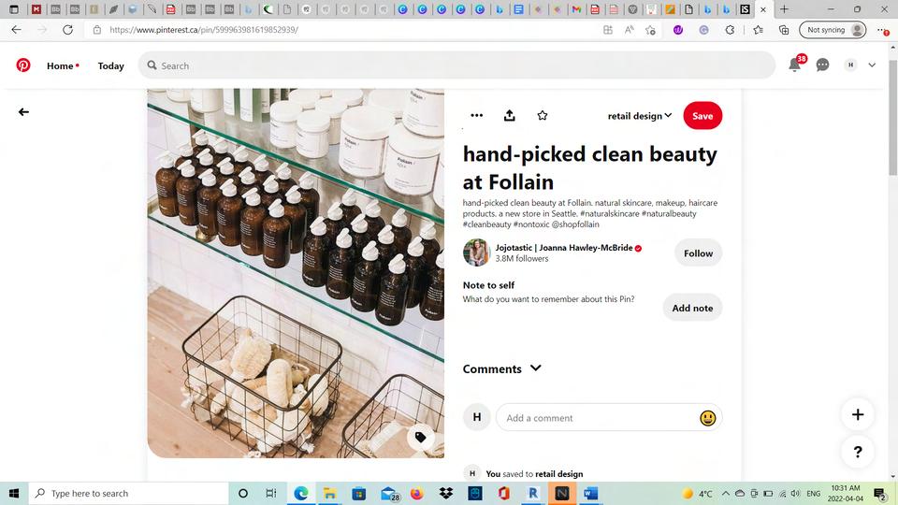Viewport: 898px width, 505px height.
Task: Click into the Pinterest search field
Action: pyautogui.click(x=456, y=65)
